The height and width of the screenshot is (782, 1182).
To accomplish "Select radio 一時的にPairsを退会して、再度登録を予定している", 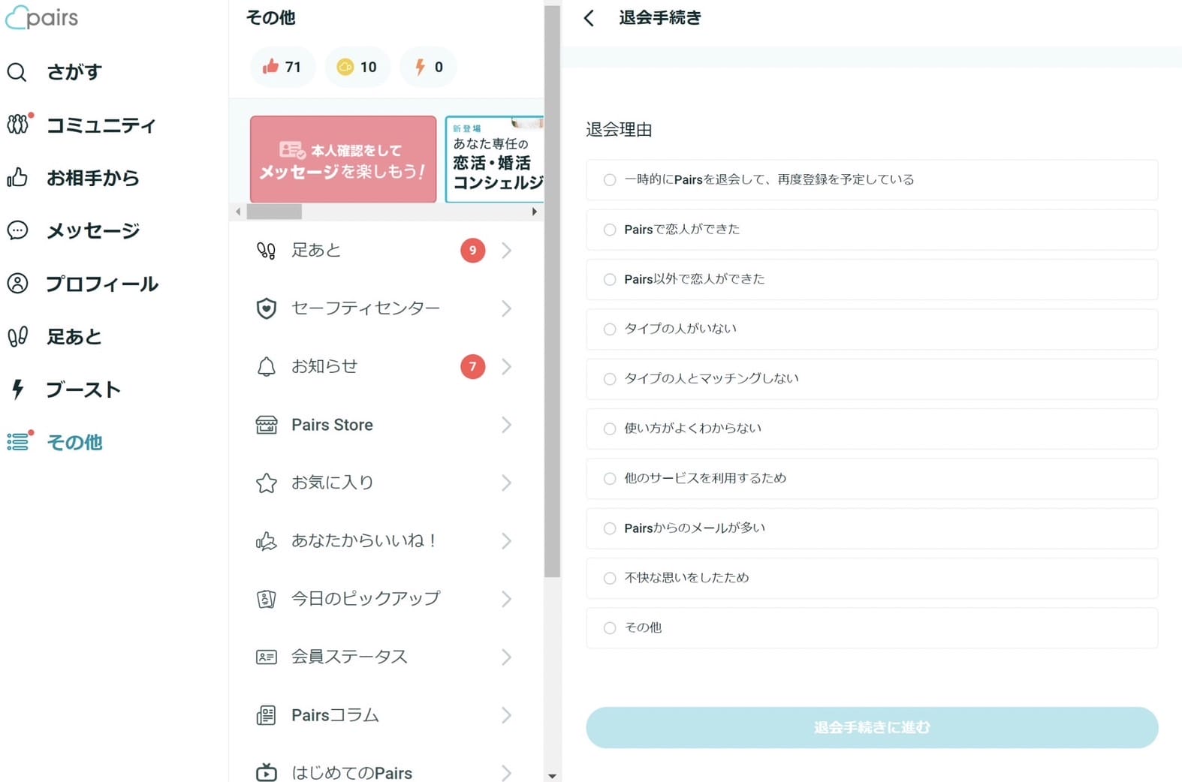I will point(610,180).
